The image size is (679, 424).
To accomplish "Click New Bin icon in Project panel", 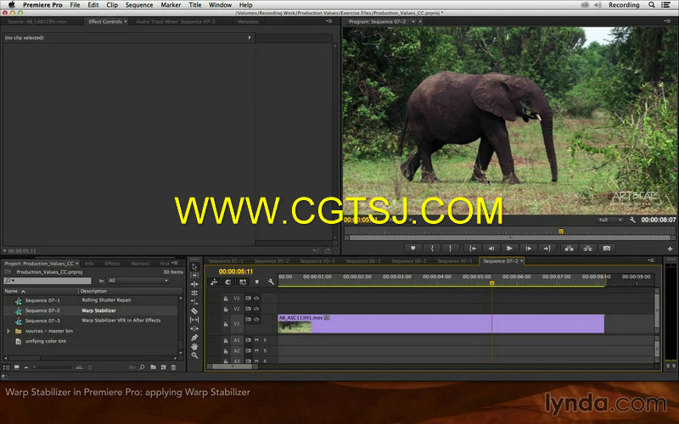I will (154, 367).
